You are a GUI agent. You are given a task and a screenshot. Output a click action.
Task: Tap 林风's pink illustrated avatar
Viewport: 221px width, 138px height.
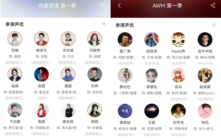[x=205, y=111]
